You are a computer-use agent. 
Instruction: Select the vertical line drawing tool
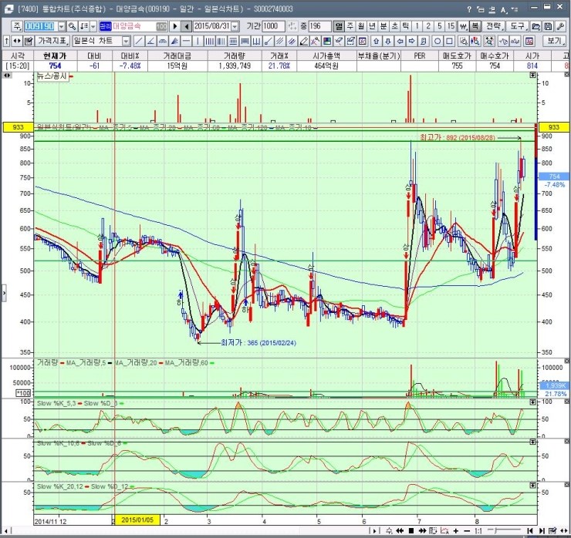tap(198, 41)
